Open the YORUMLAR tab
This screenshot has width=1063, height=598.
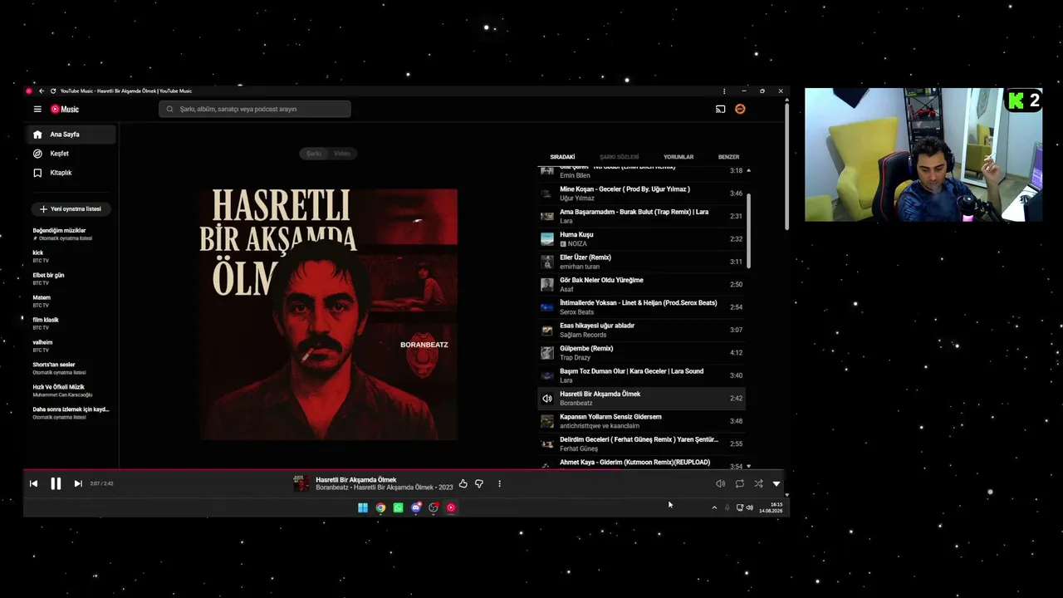pyautogui.click(x=678, y=157)
